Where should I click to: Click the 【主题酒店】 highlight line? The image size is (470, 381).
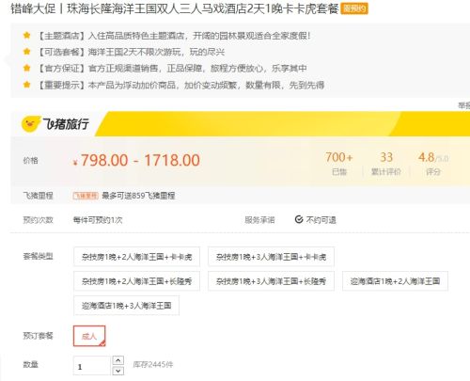click(174, 36)
